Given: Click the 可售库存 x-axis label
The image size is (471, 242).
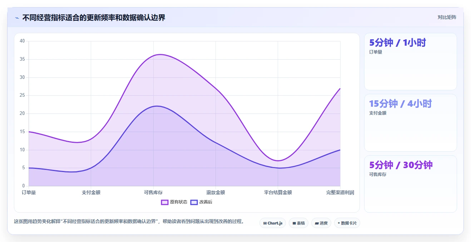Looking at the screenshot, I should (x=153, y=192).
